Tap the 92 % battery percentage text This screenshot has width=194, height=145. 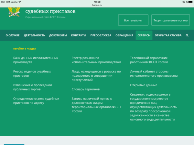tap(185, 2)
